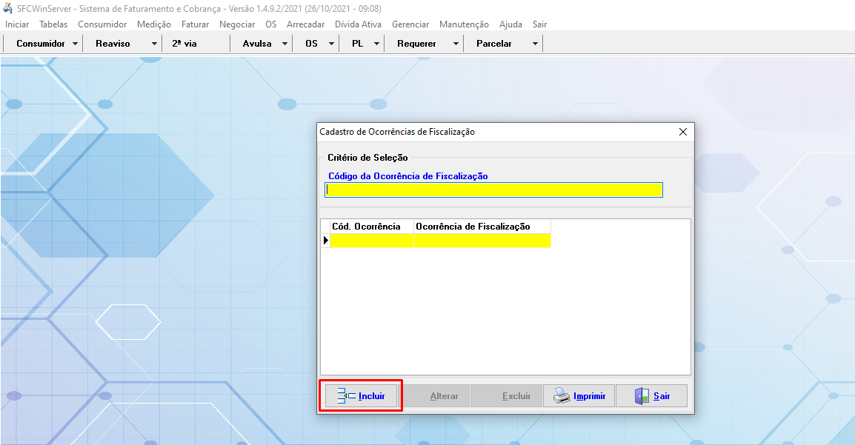Click the door icon on Sair button
The height and width of the screenshot is (445, 855).
pyautogui.click(x=642, y=396)
